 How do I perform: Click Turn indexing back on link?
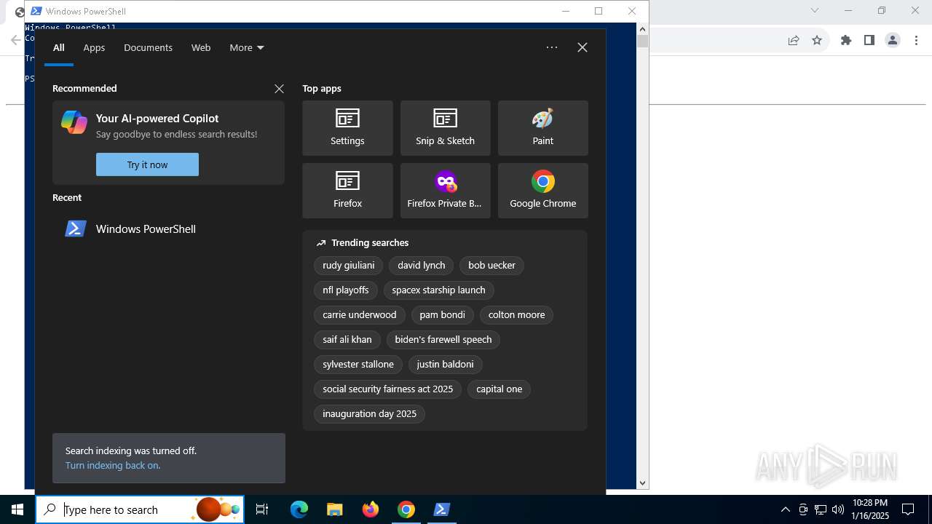click(x=113, y=465)
